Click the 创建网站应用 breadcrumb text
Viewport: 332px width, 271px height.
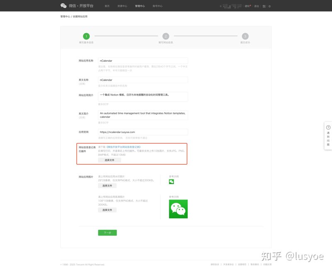pyautogui.click(x=80, y=17)
